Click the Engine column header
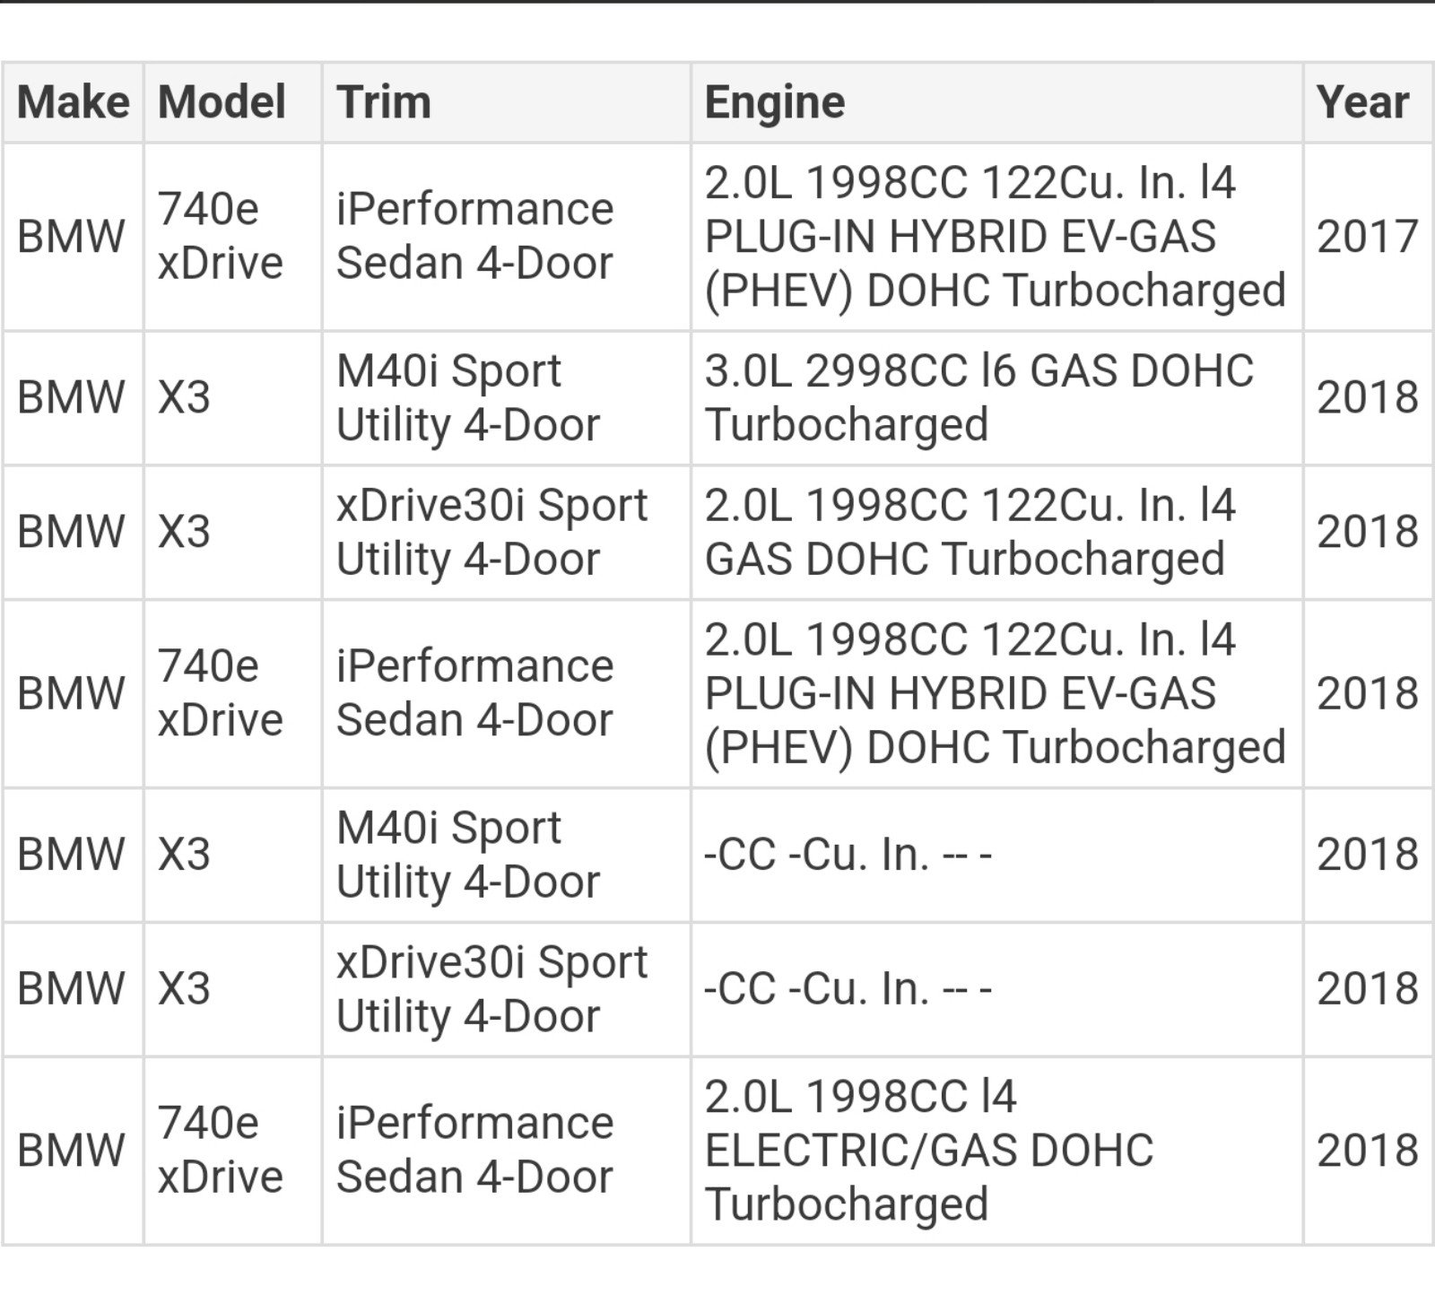This screenshot has width=1435, height=1295. (996, 102)
